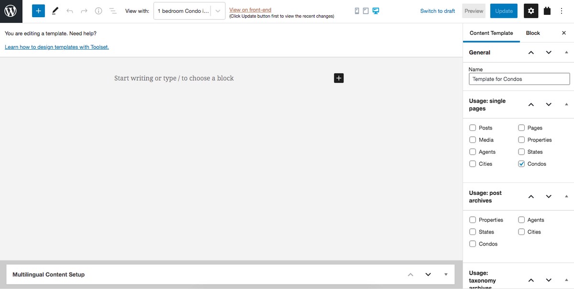Viewport: 574px width, 289px height.
Task: Move Multilingual Content Setup panel down
Action: point(428,275)
